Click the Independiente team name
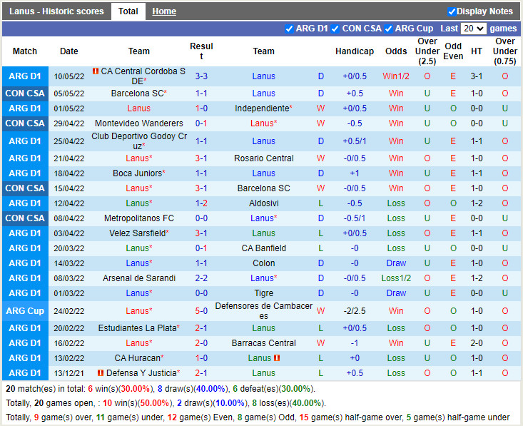This screenshot has height=426, width=523. 262,108
